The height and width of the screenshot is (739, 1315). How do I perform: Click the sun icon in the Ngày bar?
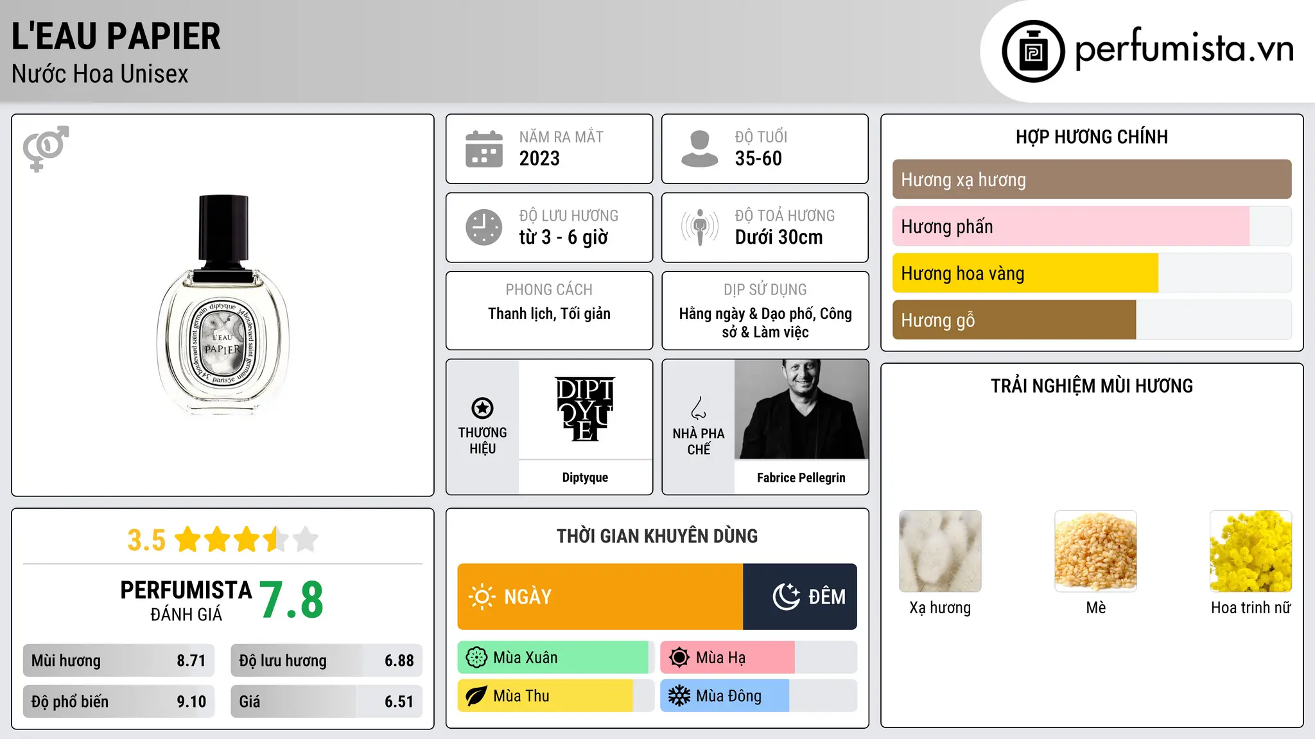click(x=482, y=597)
